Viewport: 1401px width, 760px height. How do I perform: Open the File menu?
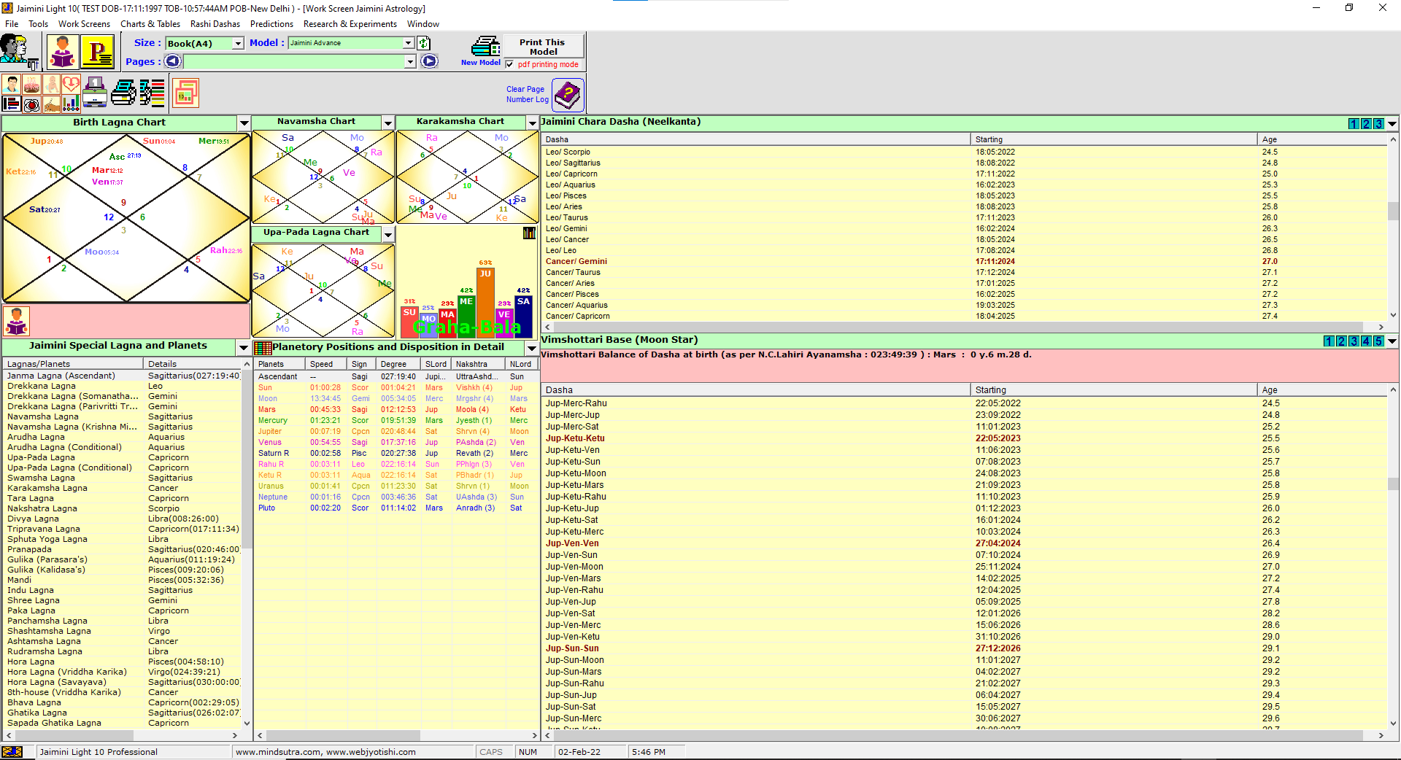point(12,24)
